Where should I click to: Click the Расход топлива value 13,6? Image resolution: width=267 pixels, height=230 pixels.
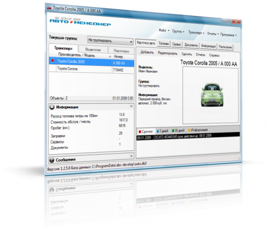(x=122, y=115)
